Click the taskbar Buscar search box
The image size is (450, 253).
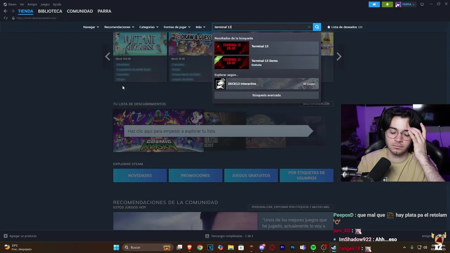coord(148,247)
